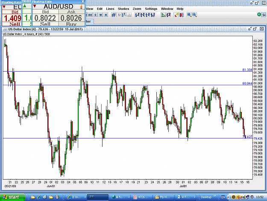The width and height of the screenshot is (267, 201).
Task: Select the 8H timeframe button
Action: (x=90, y=15)
